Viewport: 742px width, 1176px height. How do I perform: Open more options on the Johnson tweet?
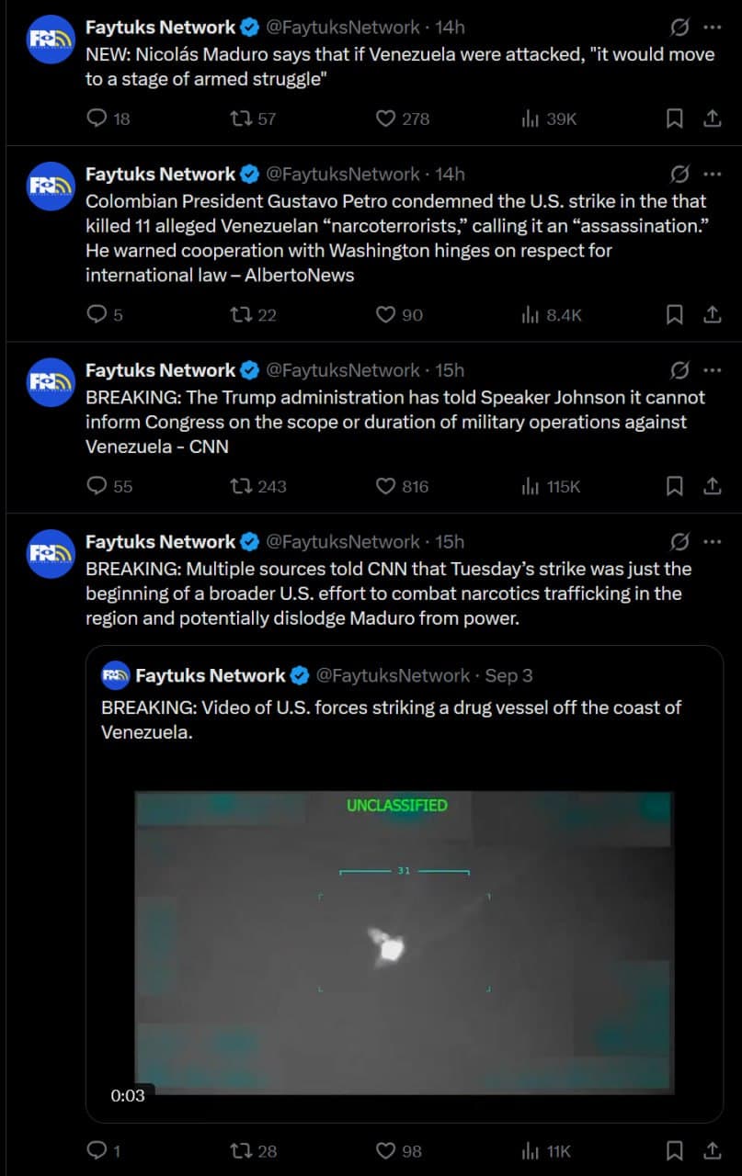click(x=713, y=370)
